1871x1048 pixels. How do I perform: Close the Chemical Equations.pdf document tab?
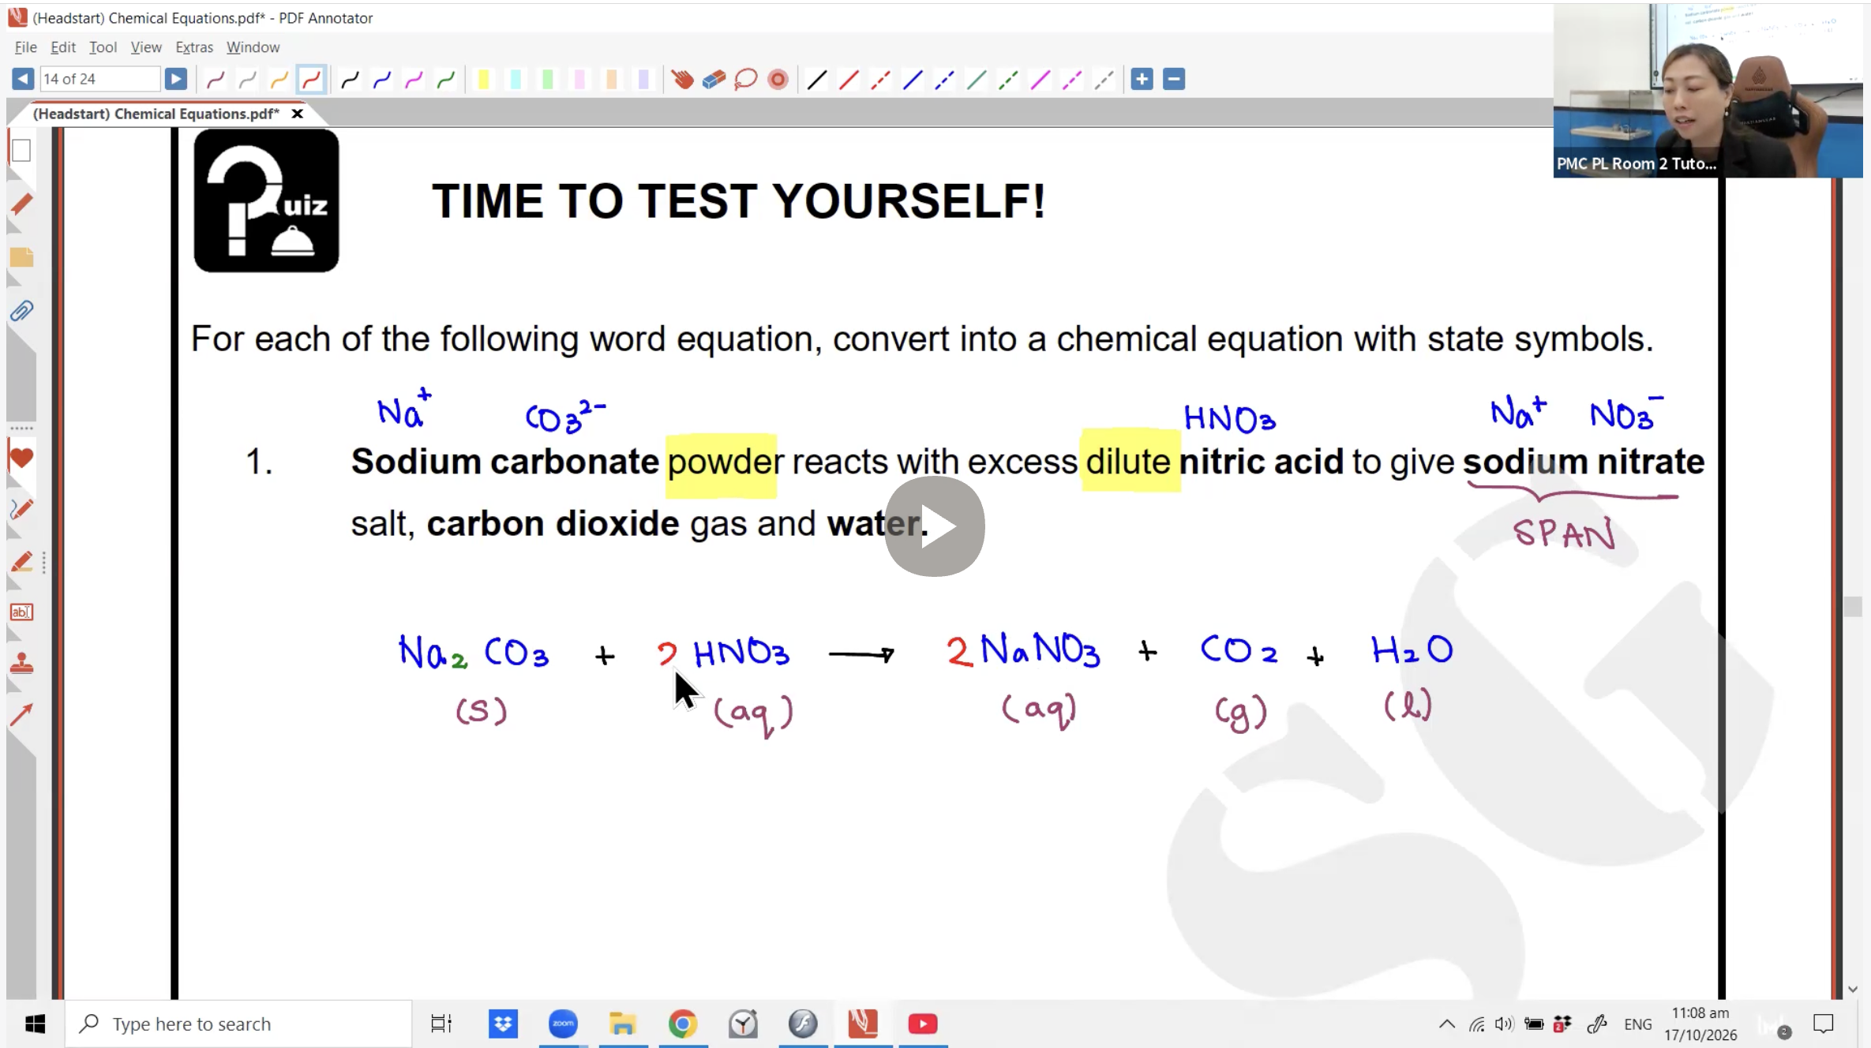point(298,114)
